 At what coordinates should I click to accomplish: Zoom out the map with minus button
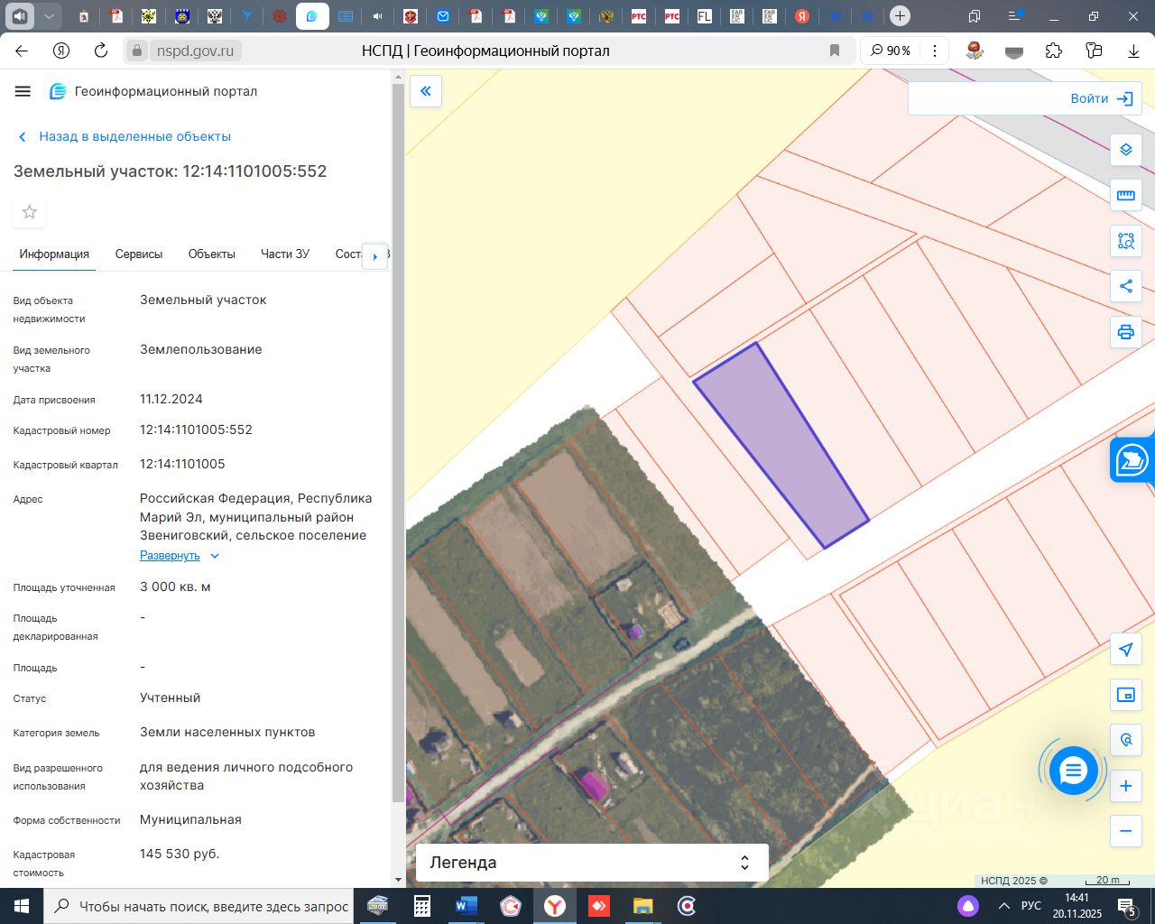pyautogui.click(x=1125, y=831)
